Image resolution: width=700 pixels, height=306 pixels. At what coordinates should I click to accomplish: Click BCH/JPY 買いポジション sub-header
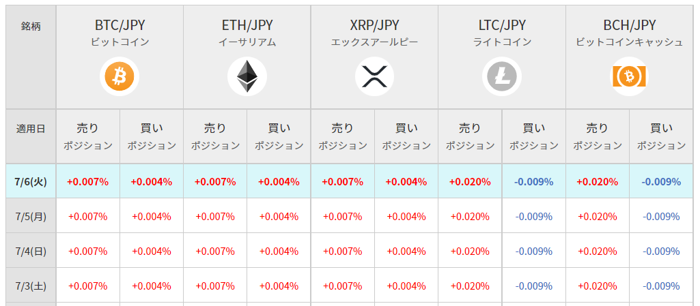click(661, 136)
